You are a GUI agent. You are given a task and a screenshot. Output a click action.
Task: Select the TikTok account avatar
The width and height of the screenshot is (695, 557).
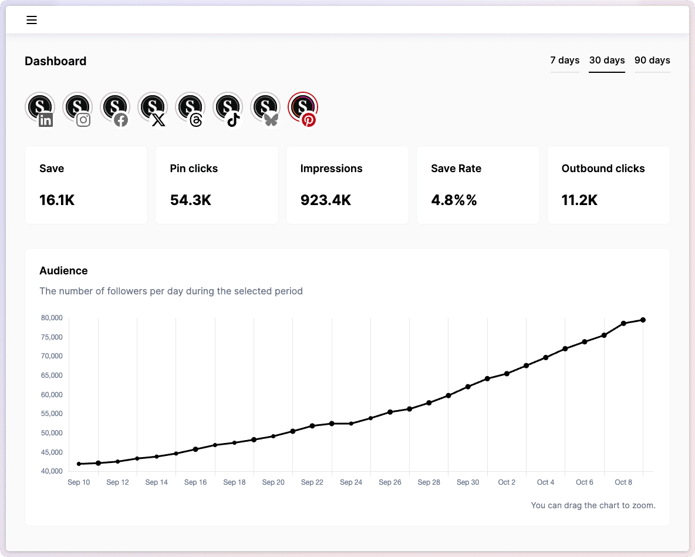point(228,108)
